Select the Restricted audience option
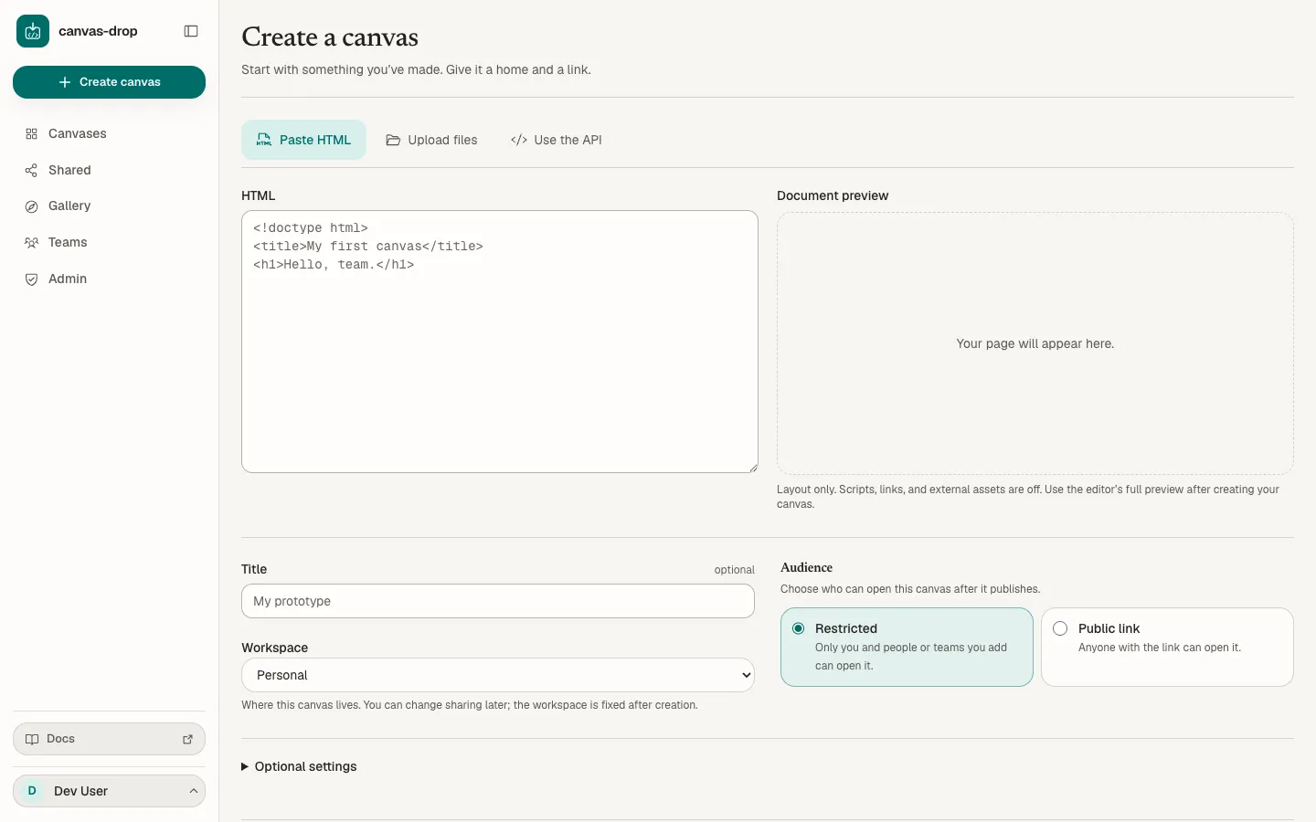1316x822 pixels. tap(907, 647)
